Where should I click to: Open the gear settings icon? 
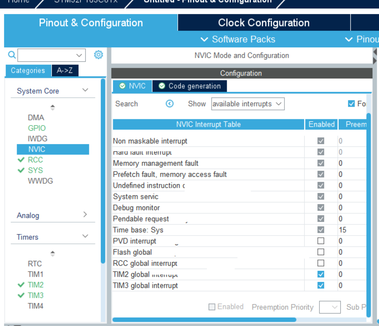[x=99, y=55]
